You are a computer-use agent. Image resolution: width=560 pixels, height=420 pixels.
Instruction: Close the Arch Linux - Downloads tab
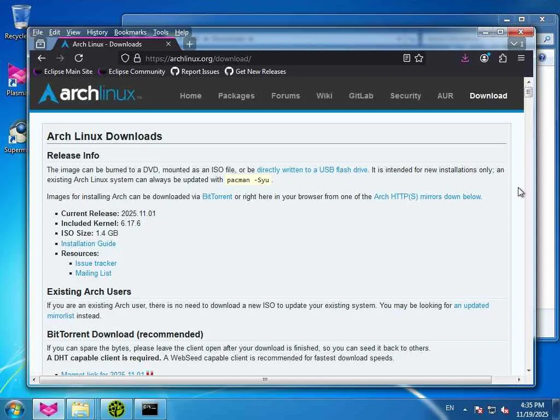pos(168,44)
